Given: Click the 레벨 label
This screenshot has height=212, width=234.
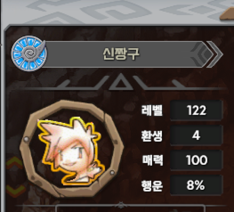Looking at the screenshot, I should pos(152,110).
